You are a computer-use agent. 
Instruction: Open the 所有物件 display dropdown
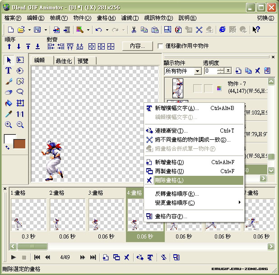pyautogui.click(x=197, y=71)
